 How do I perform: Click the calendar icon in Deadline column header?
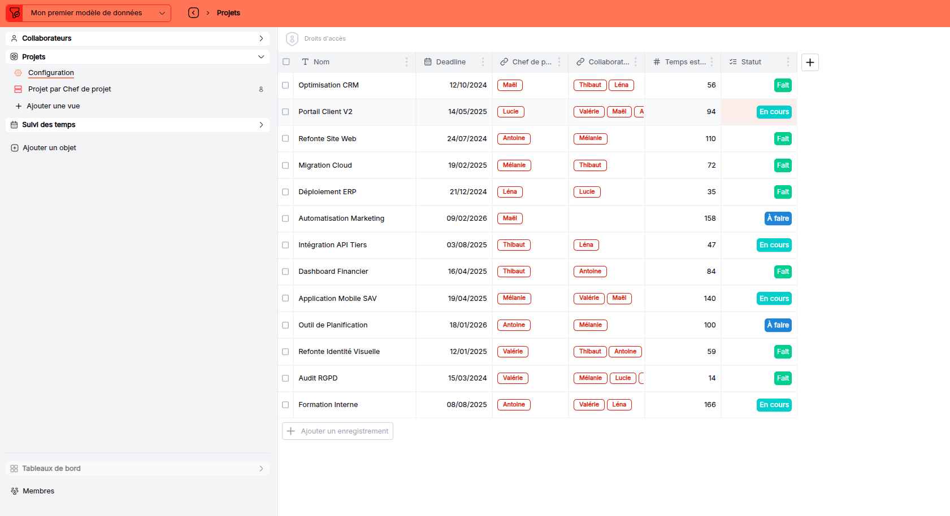coord(428,62)
